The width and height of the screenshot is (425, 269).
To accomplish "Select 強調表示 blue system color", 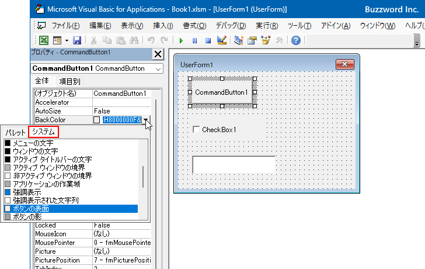I will pyautogui.click(x=71, y=192).
